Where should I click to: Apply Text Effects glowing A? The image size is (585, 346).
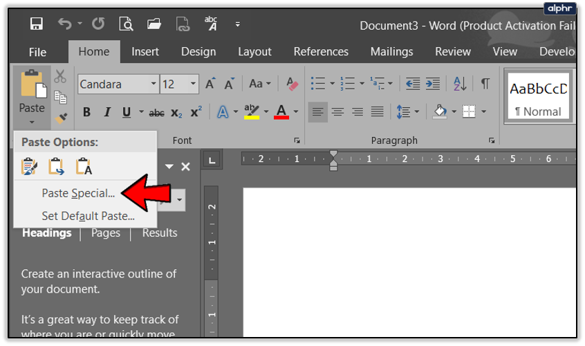click(223, 112)
